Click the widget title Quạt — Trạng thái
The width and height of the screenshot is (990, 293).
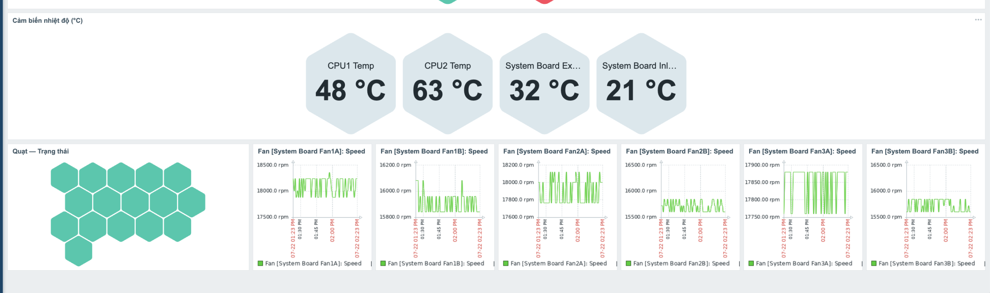41,151
